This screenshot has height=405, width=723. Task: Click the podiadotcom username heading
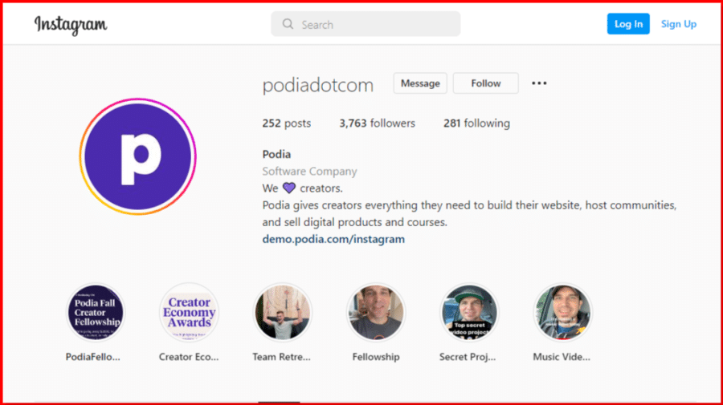pos(317,85)
